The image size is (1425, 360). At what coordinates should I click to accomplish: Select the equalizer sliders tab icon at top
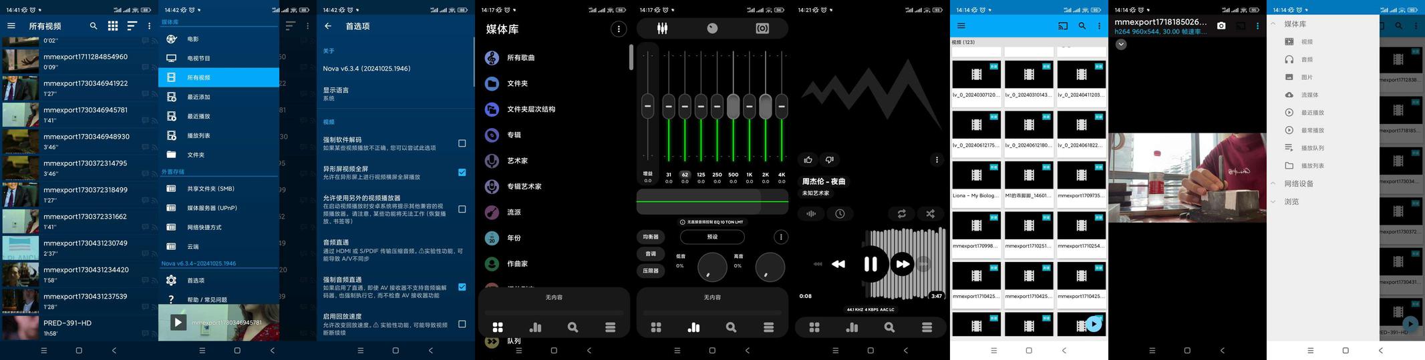(x=662, y=29)
